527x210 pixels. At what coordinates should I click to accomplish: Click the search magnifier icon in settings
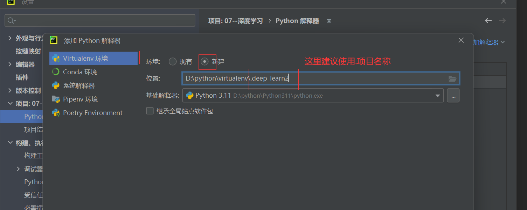point(12,21)
